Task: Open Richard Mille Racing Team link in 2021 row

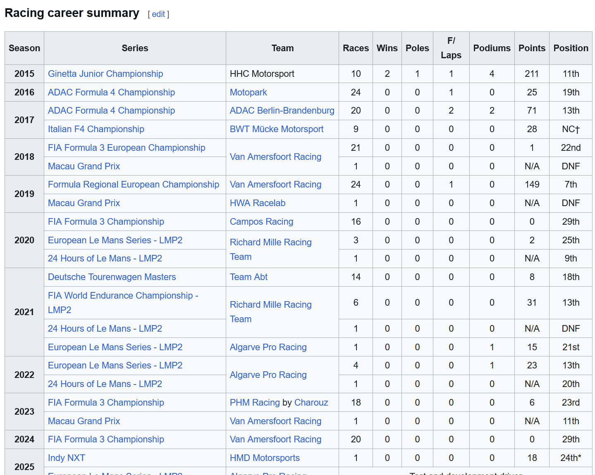Action: 271,312
